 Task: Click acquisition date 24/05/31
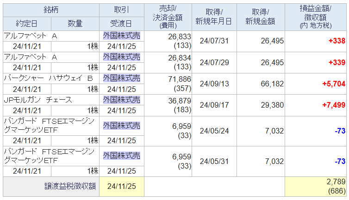click(x=214, y=162)
